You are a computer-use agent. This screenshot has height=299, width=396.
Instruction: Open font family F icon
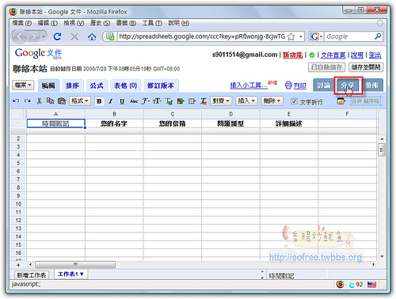pyautogui.click(x=146, y=101)
